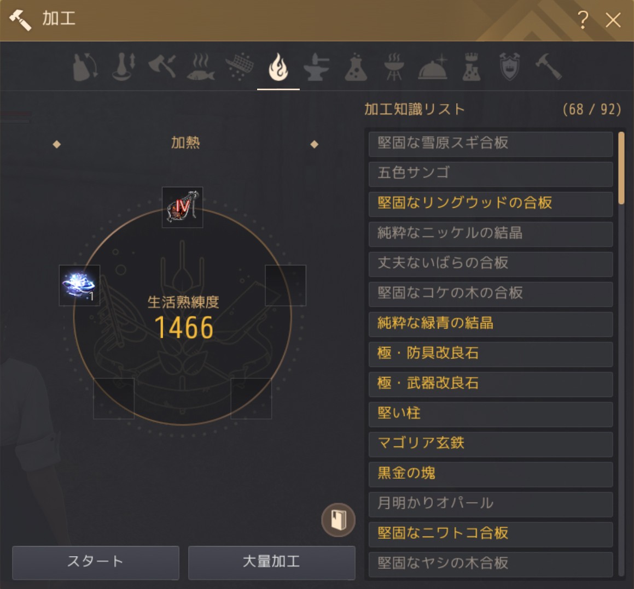Click the right diamond arrow beside 加熱
The height and width of the screenshot is (589, 634).
click(314, 144)
